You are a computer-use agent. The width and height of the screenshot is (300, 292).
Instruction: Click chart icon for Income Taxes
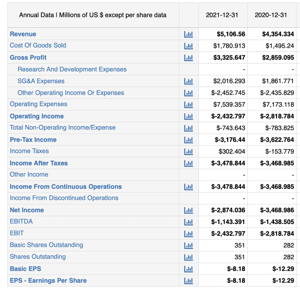point(188,152)
